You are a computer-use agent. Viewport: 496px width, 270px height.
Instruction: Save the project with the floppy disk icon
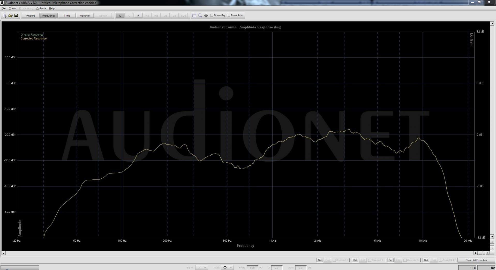[x=16, y=15]
